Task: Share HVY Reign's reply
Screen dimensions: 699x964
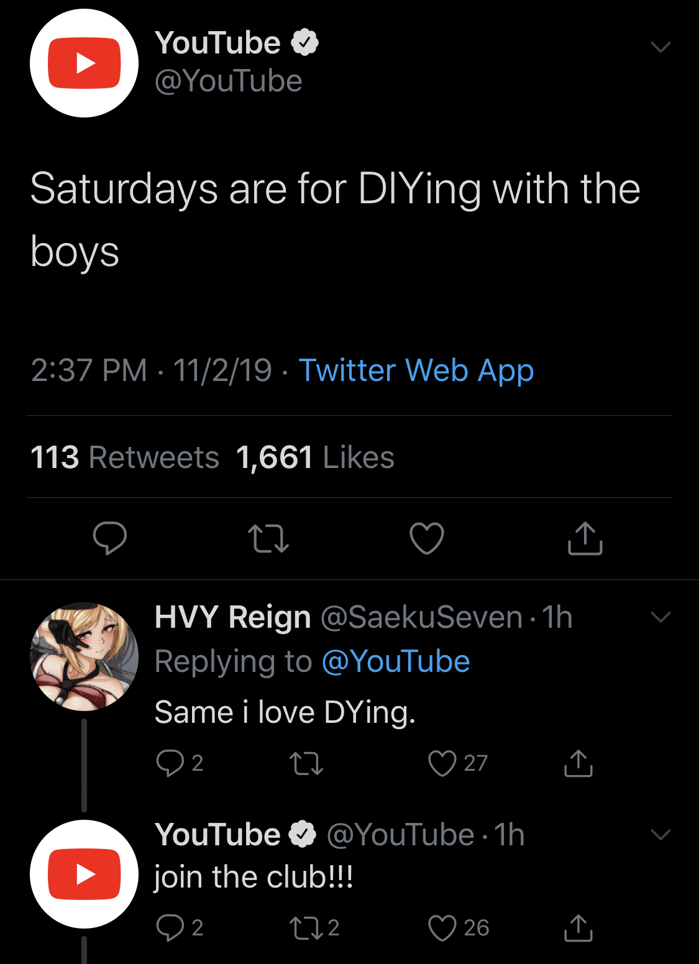Action: point(578,763)
